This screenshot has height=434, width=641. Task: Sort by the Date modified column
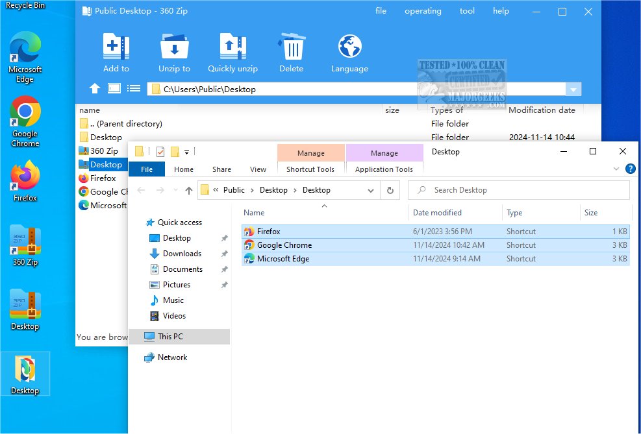tap(437, 213)
